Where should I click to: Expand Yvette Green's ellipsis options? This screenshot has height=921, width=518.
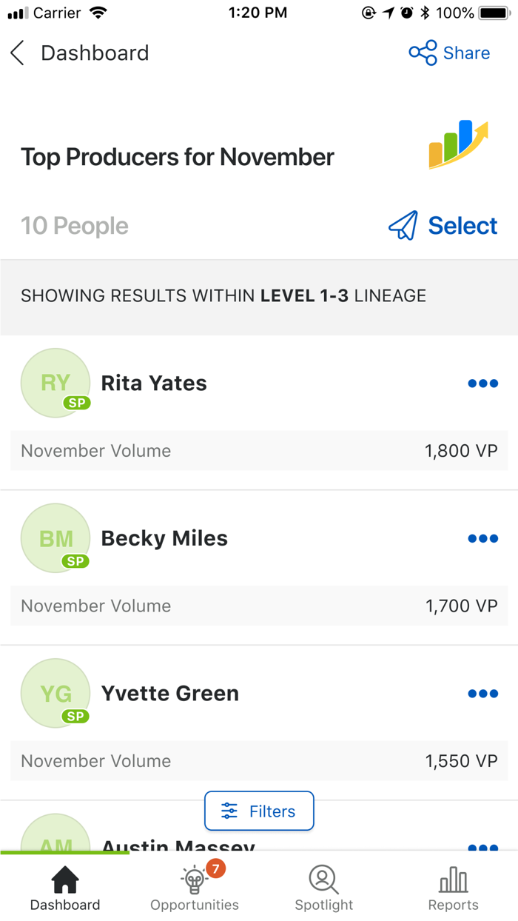pos(482,693)
